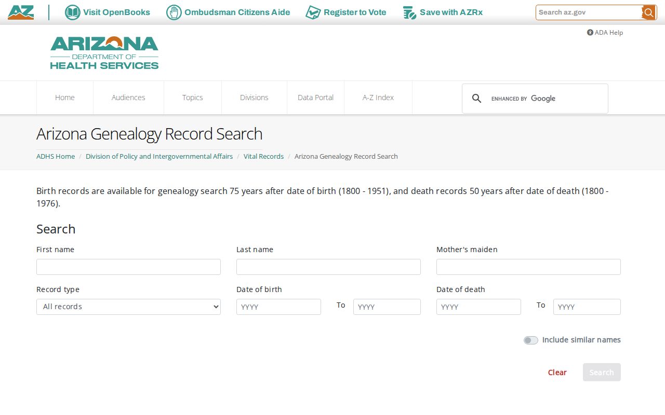This screenshot has height=415, width=665.
Task: Click the Date of birth start year field
Action: (x=278, y=307)
